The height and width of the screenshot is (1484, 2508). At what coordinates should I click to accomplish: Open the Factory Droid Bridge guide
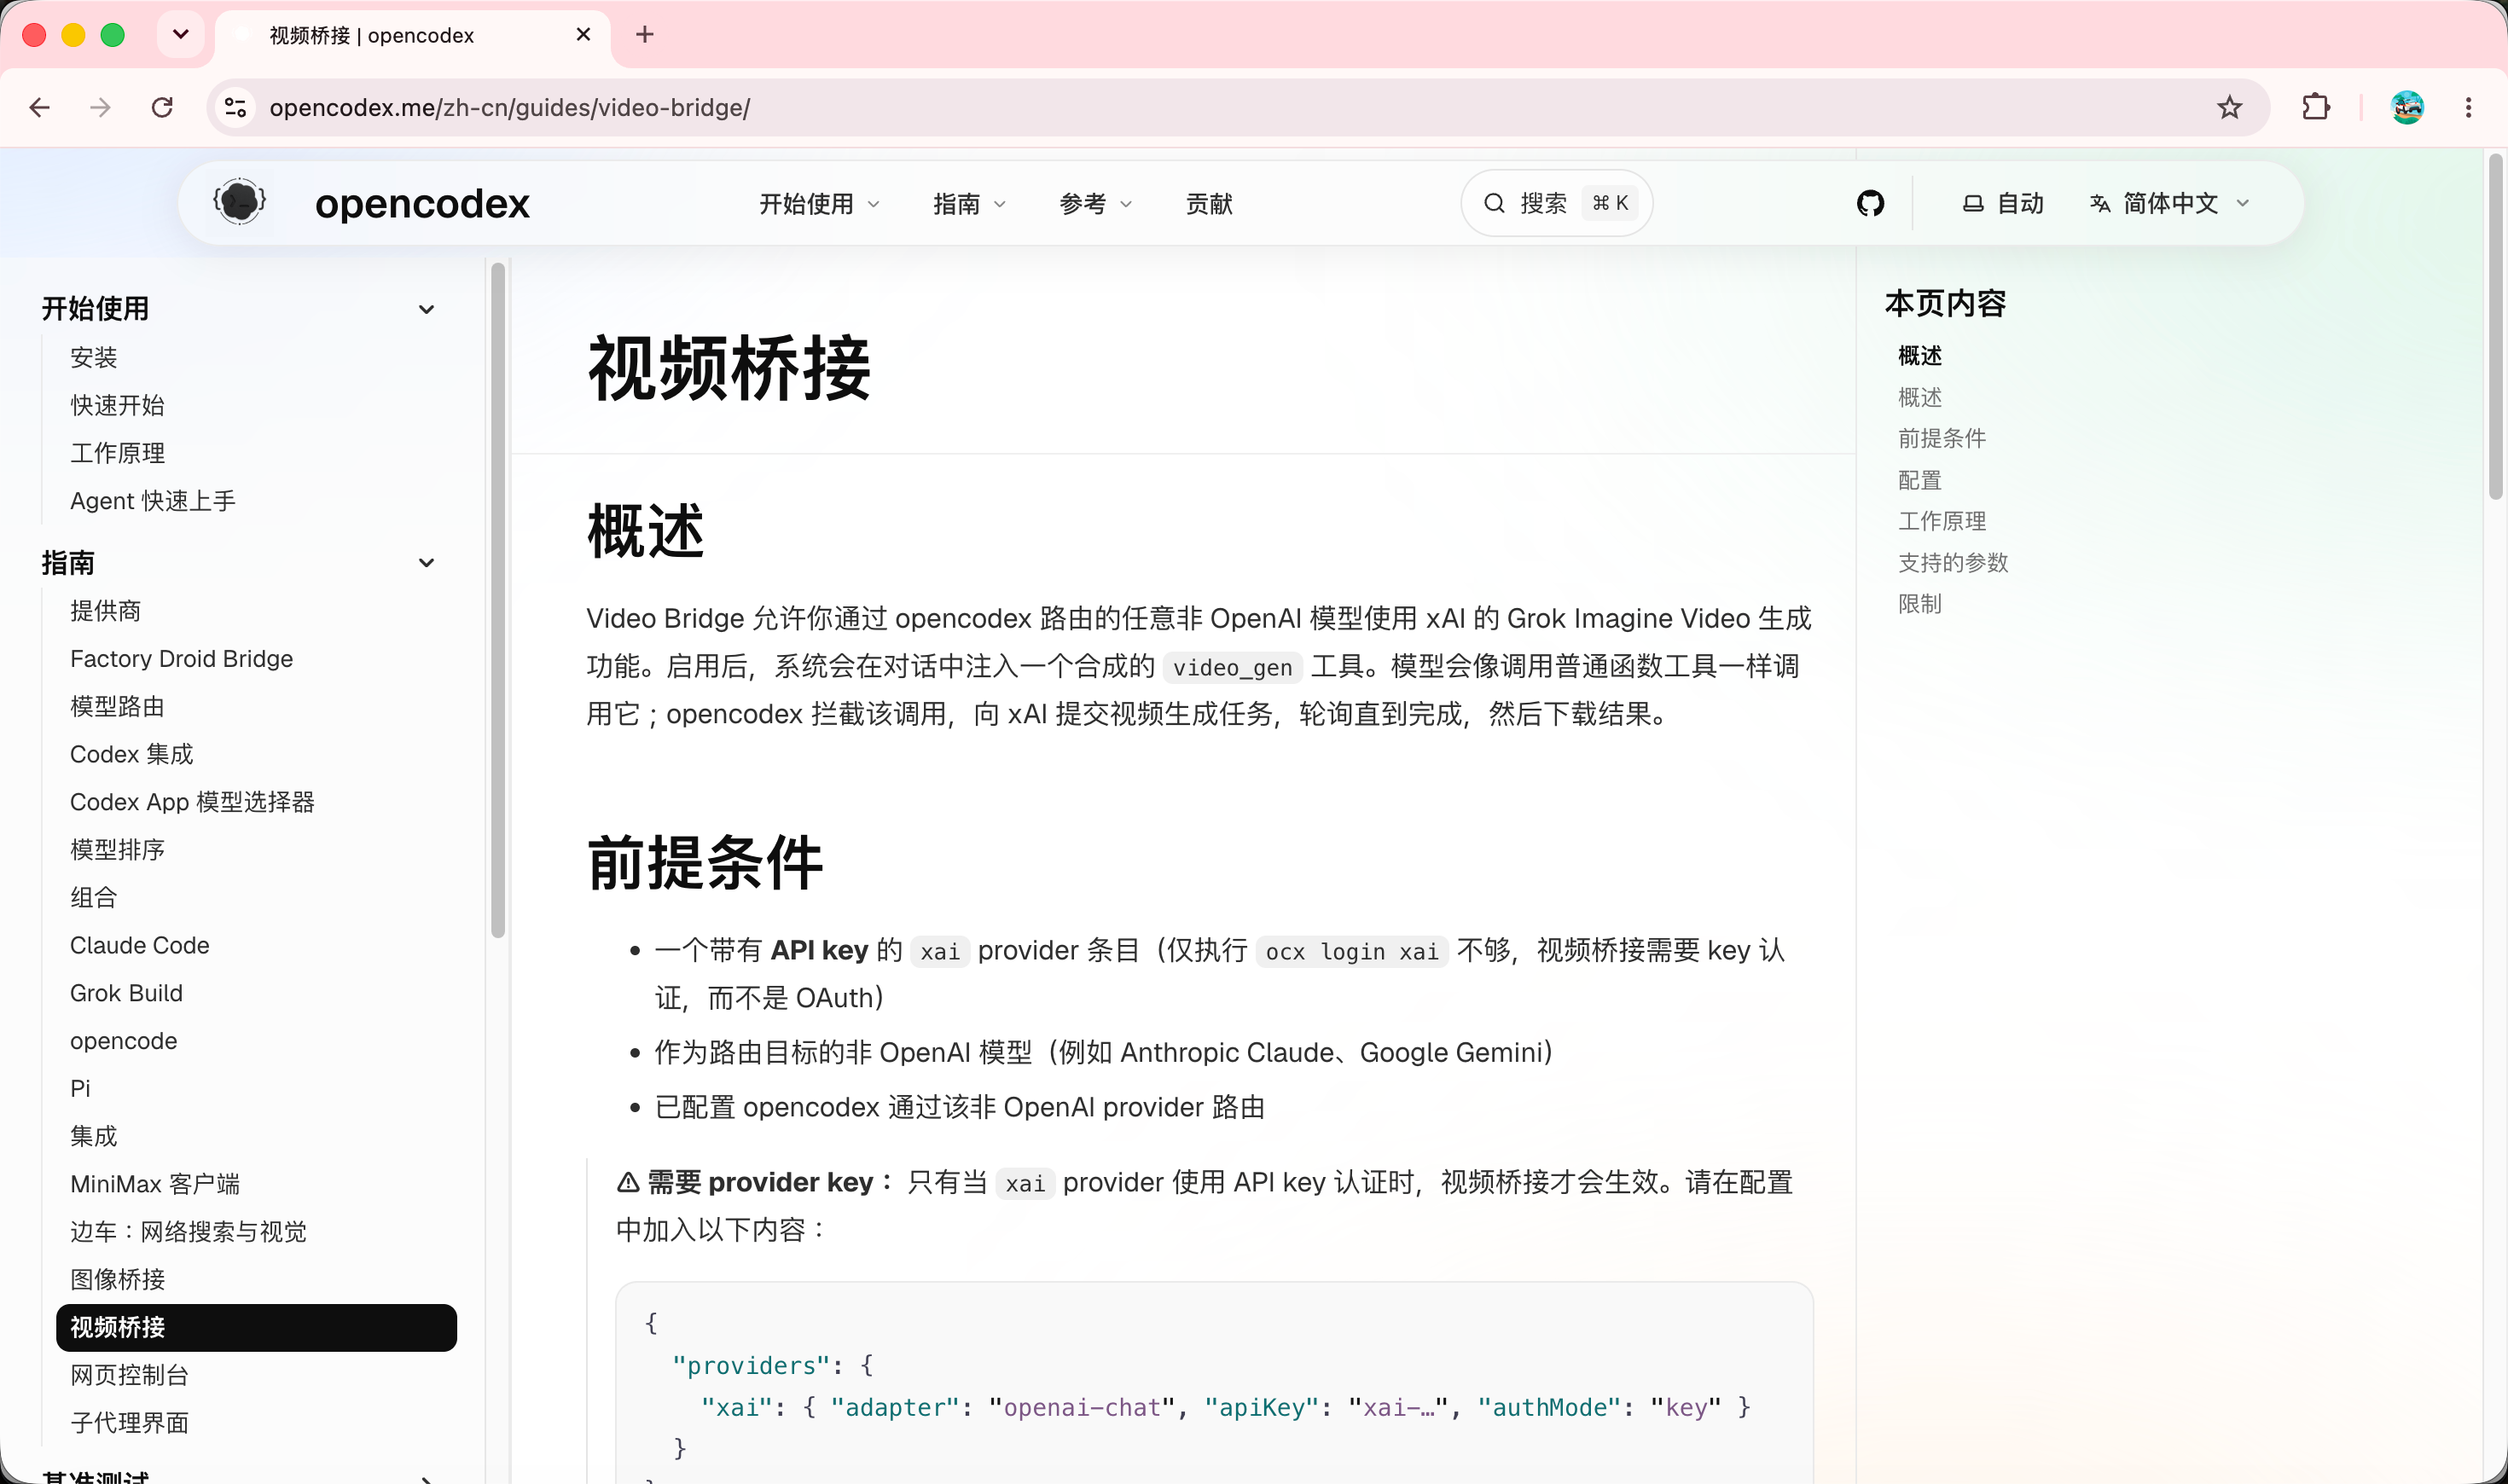tap(181, 659)
